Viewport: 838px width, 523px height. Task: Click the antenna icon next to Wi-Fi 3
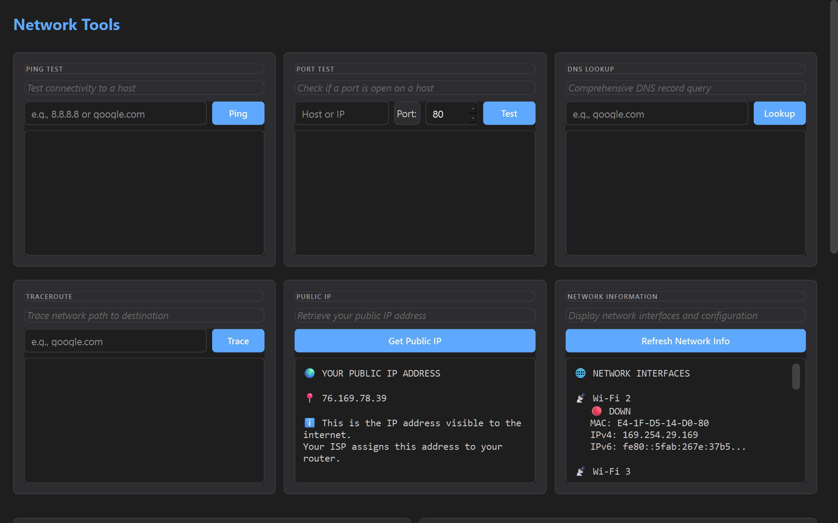point(580,471)
